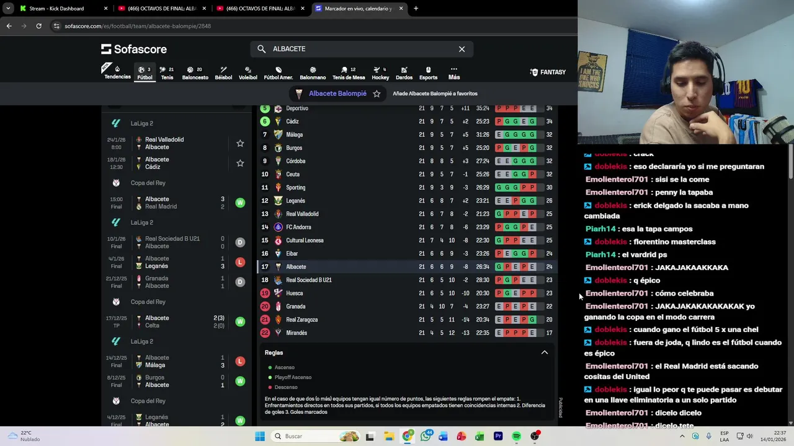The image size is (794, 446).
Task: Launch Excel from the taskbar
Action: [x=480, y=436]
